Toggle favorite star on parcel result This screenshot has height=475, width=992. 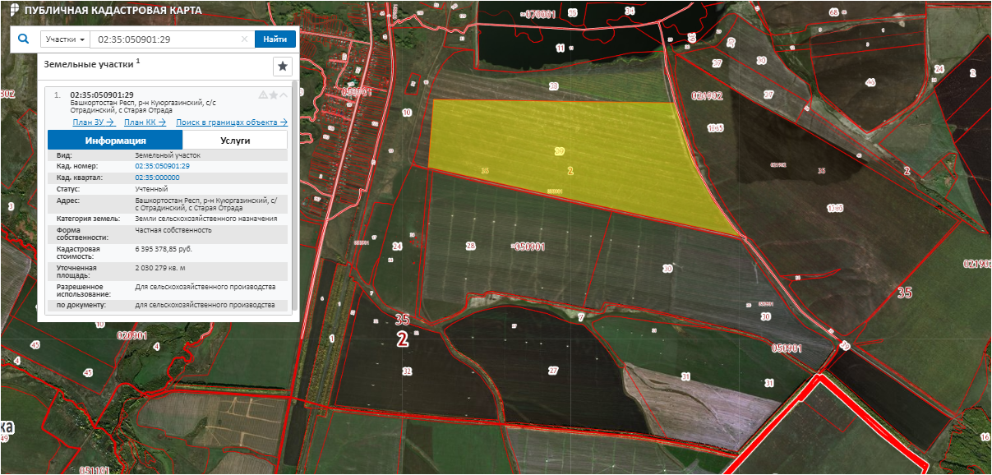274,95
